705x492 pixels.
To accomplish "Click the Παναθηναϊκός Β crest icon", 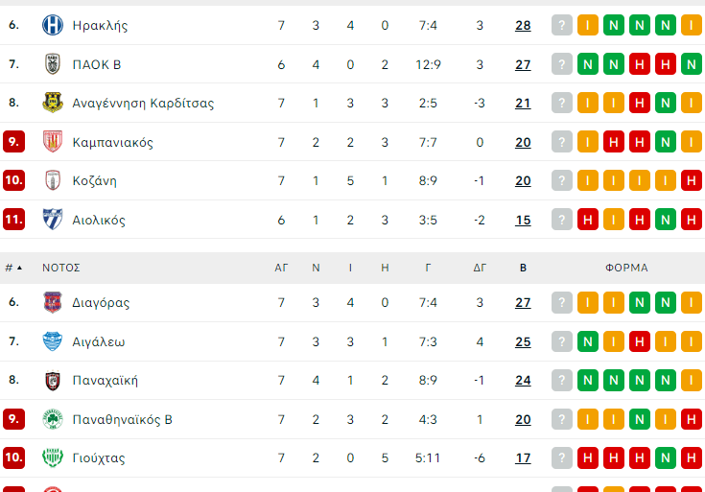I will 52,419.
